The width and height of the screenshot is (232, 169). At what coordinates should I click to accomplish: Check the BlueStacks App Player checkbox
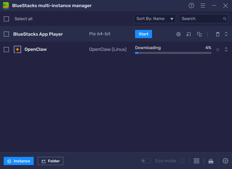tap(6, 34)
